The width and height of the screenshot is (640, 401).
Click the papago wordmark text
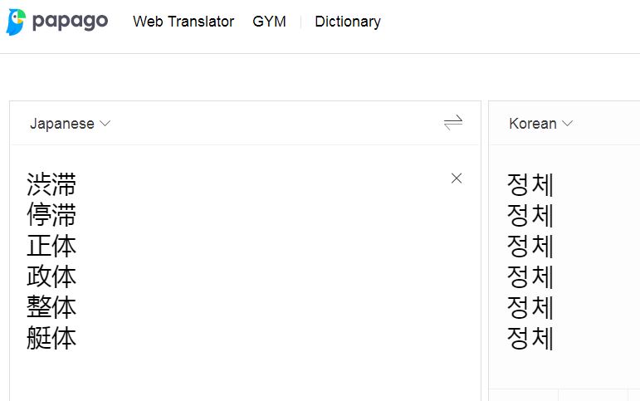click(x=70, y=22)
